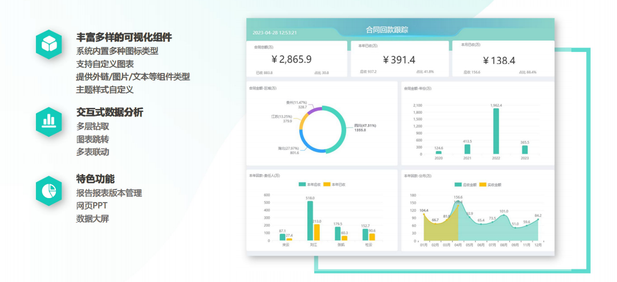617x282 pixels.
Task: Click 刘江's yellow 213.0 bar
Action: [x=316, y=232]
